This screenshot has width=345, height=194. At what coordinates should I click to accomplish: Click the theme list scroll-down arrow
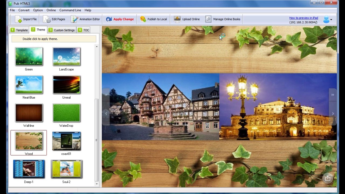point(97,184)
